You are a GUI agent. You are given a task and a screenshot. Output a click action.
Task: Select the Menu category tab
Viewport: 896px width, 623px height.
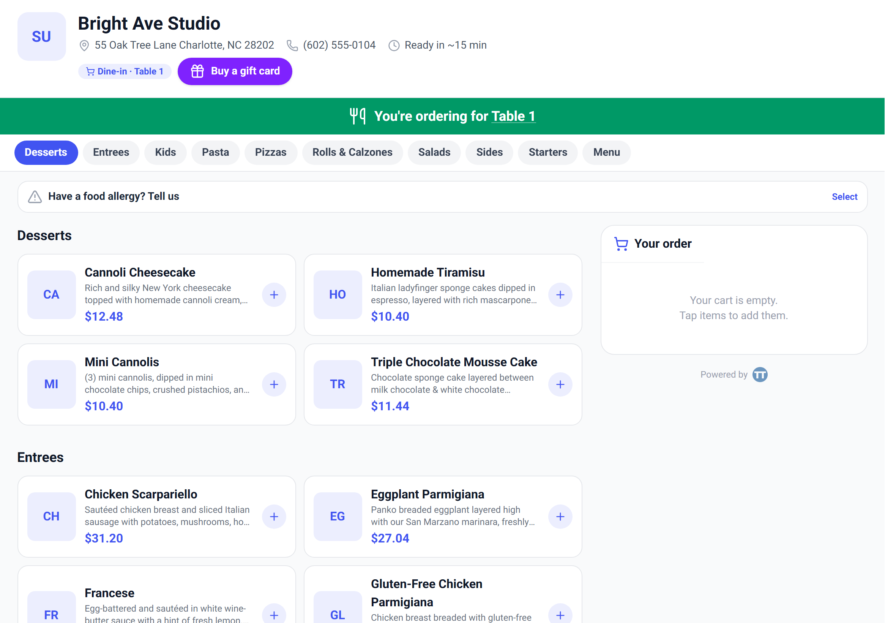(607, 153)
